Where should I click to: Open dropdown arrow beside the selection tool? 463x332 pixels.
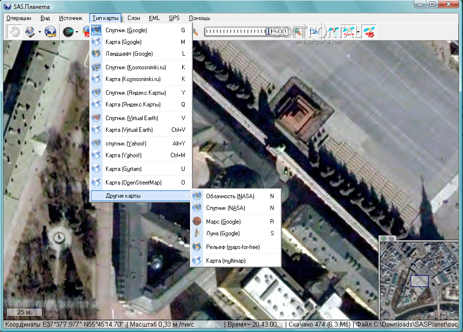[x=40, y=33]
